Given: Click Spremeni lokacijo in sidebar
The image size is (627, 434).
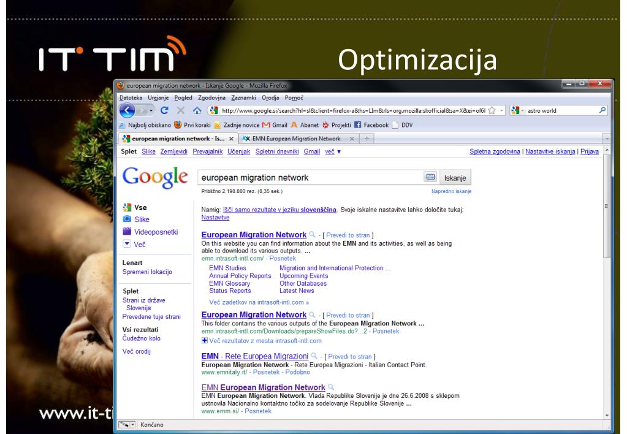Looking at the screenshot, I should click(146, 272).
